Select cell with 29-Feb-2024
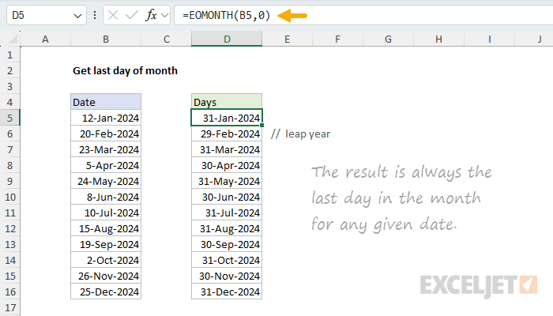 [x=227, y=134]
